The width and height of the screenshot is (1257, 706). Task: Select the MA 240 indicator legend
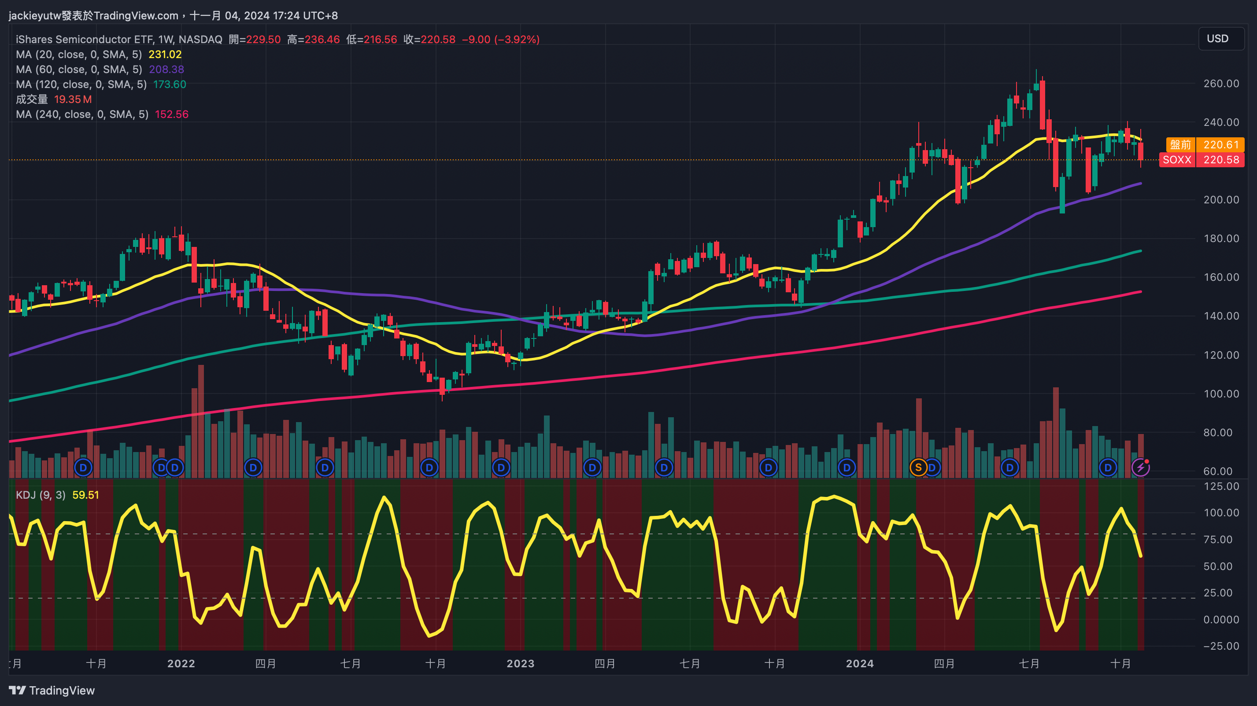pos(82,114)
